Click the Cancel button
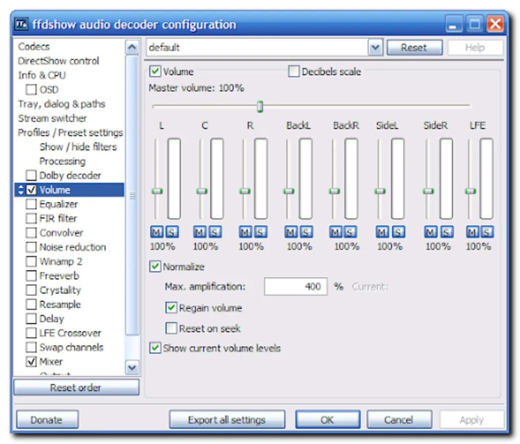 tap(399, 420)
